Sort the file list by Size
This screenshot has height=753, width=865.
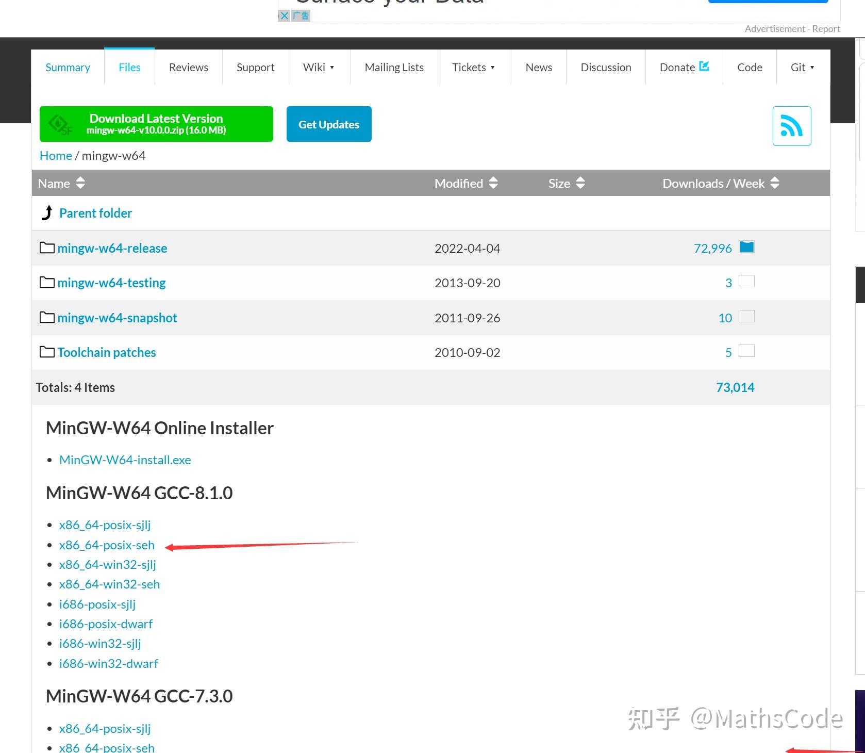point(567,183)
